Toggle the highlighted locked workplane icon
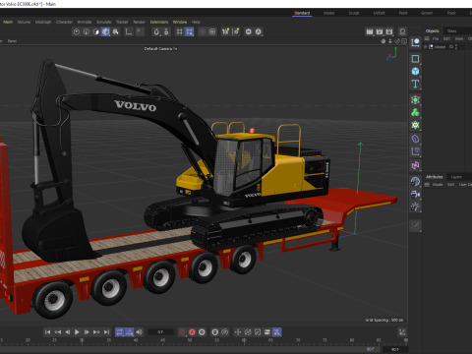472x354 pixels. point(189,31)
